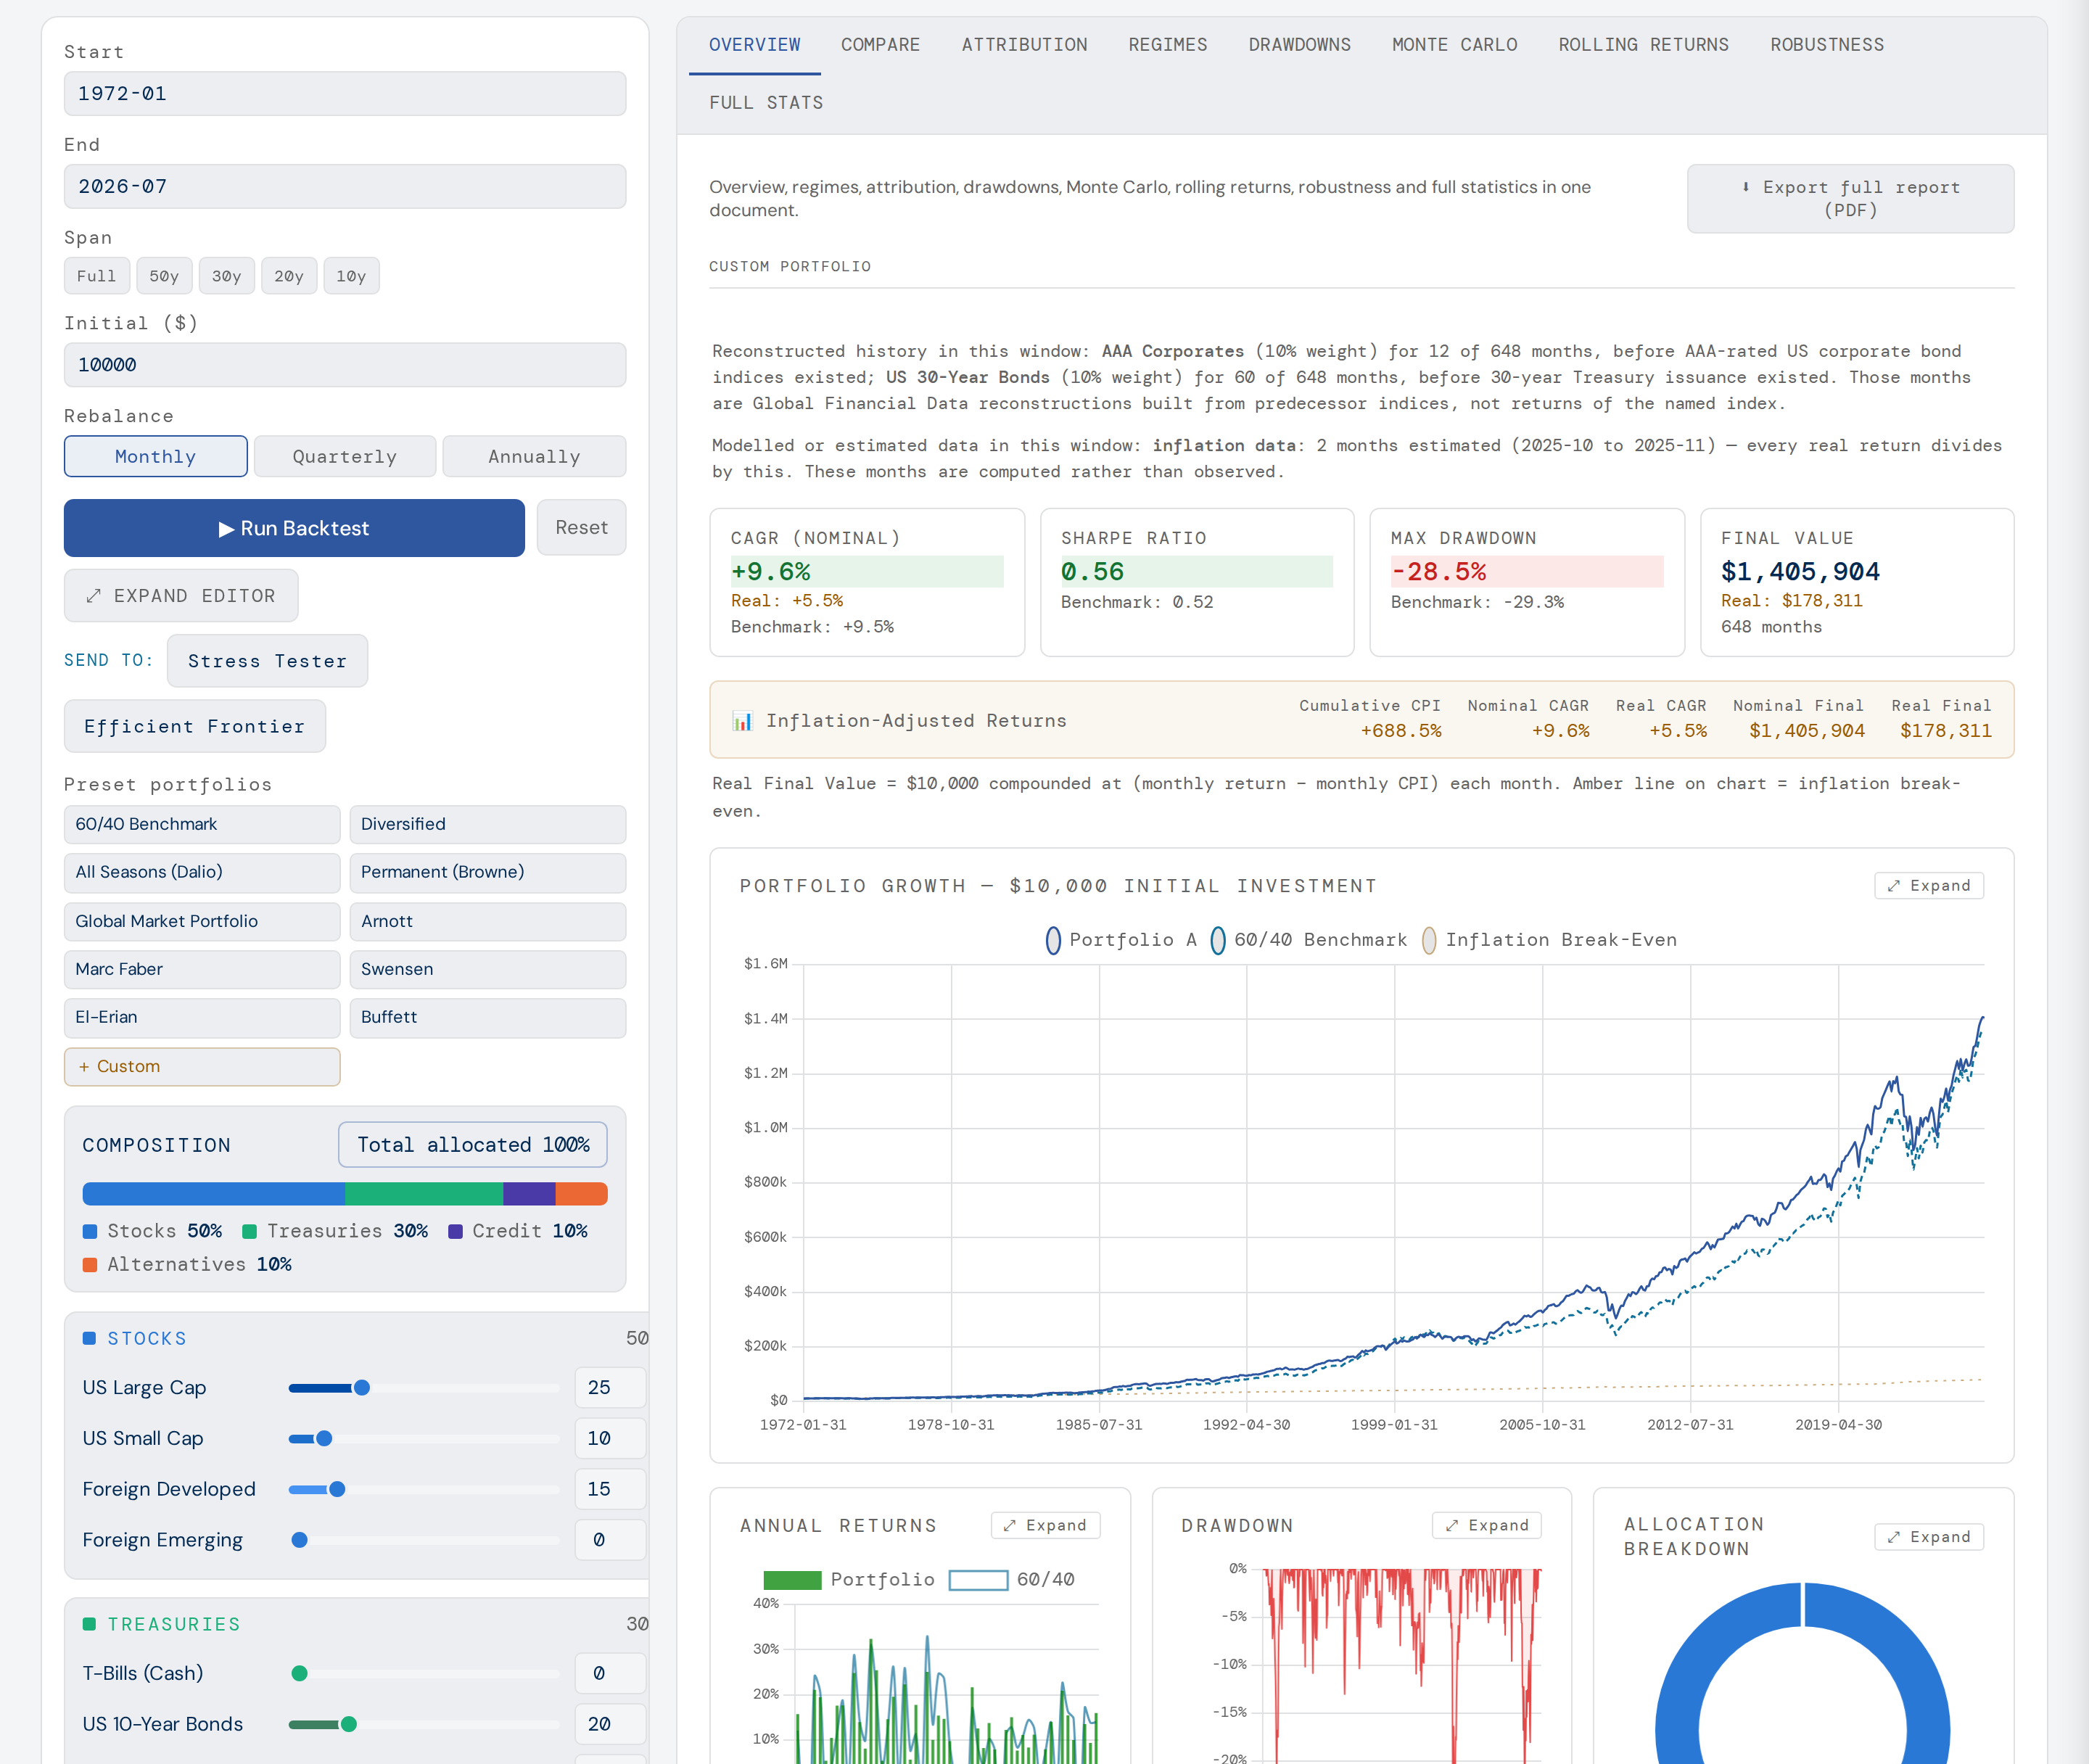The image size is (2089, 1764).
Task: Switch to the Overview tab
Action: (x=755, y=45)
